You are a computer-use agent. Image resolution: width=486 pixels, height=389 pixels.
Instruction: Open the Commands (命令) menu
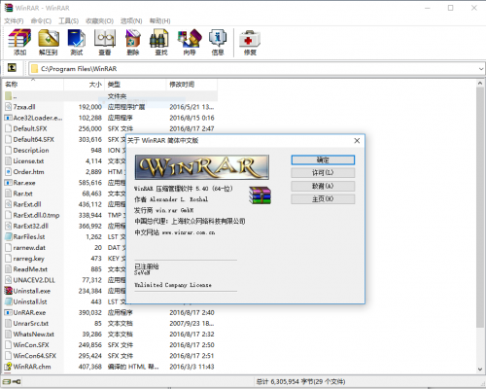tap(41, 21)
